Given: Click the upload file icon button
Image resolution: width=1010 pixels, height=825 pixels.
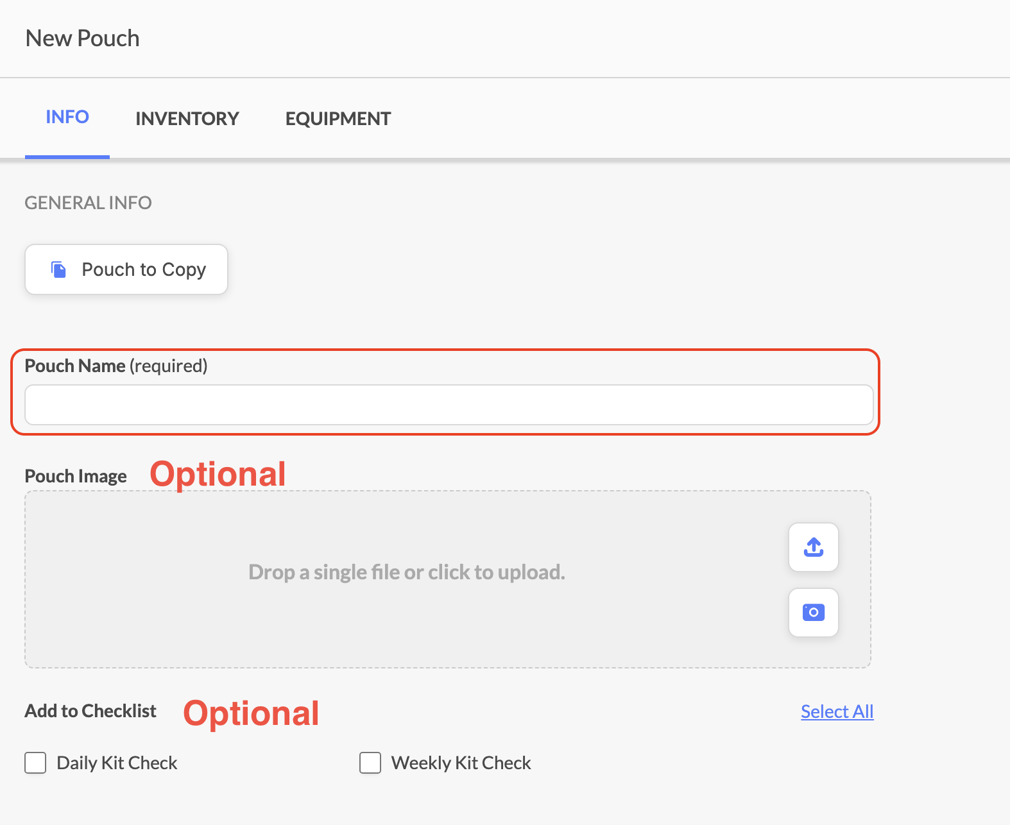Looking at the screenshot, I should click(813, 547).
